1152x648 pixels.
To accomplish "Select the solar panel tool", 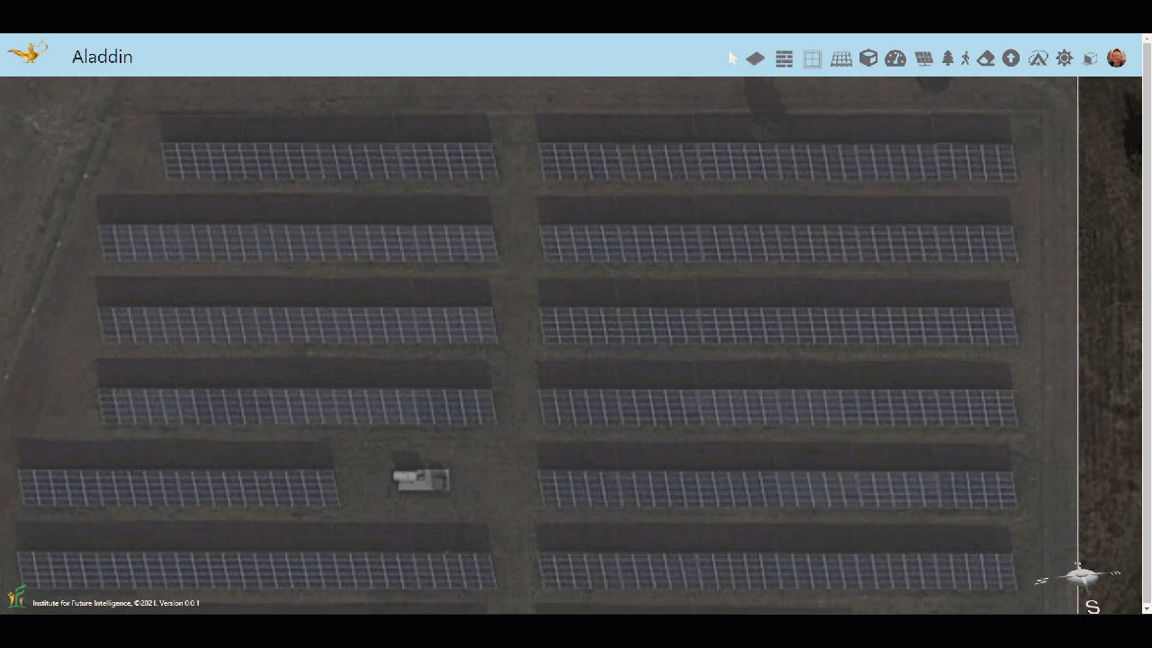I will tap(923, 58).
